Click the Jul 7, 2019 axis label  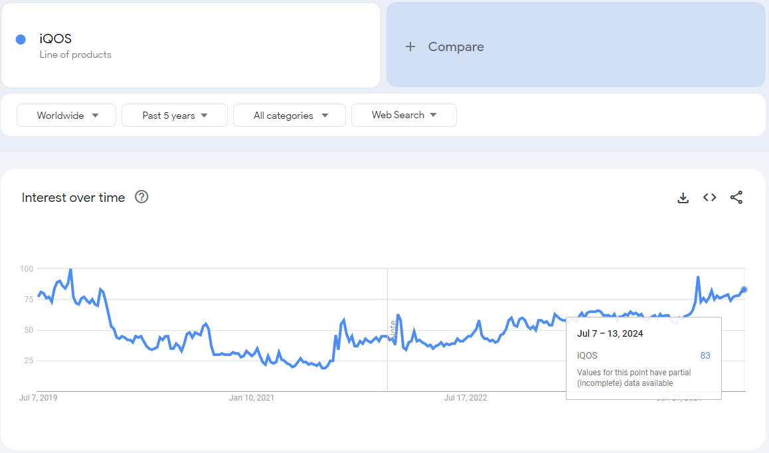click(x=39, y=398)
